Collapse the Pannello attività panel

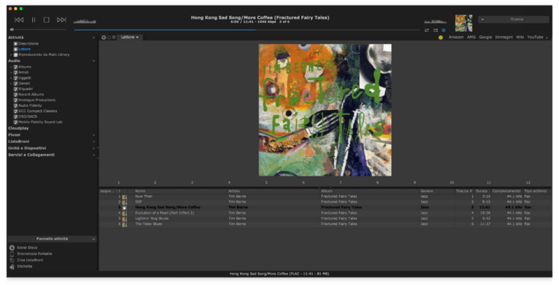94,239
